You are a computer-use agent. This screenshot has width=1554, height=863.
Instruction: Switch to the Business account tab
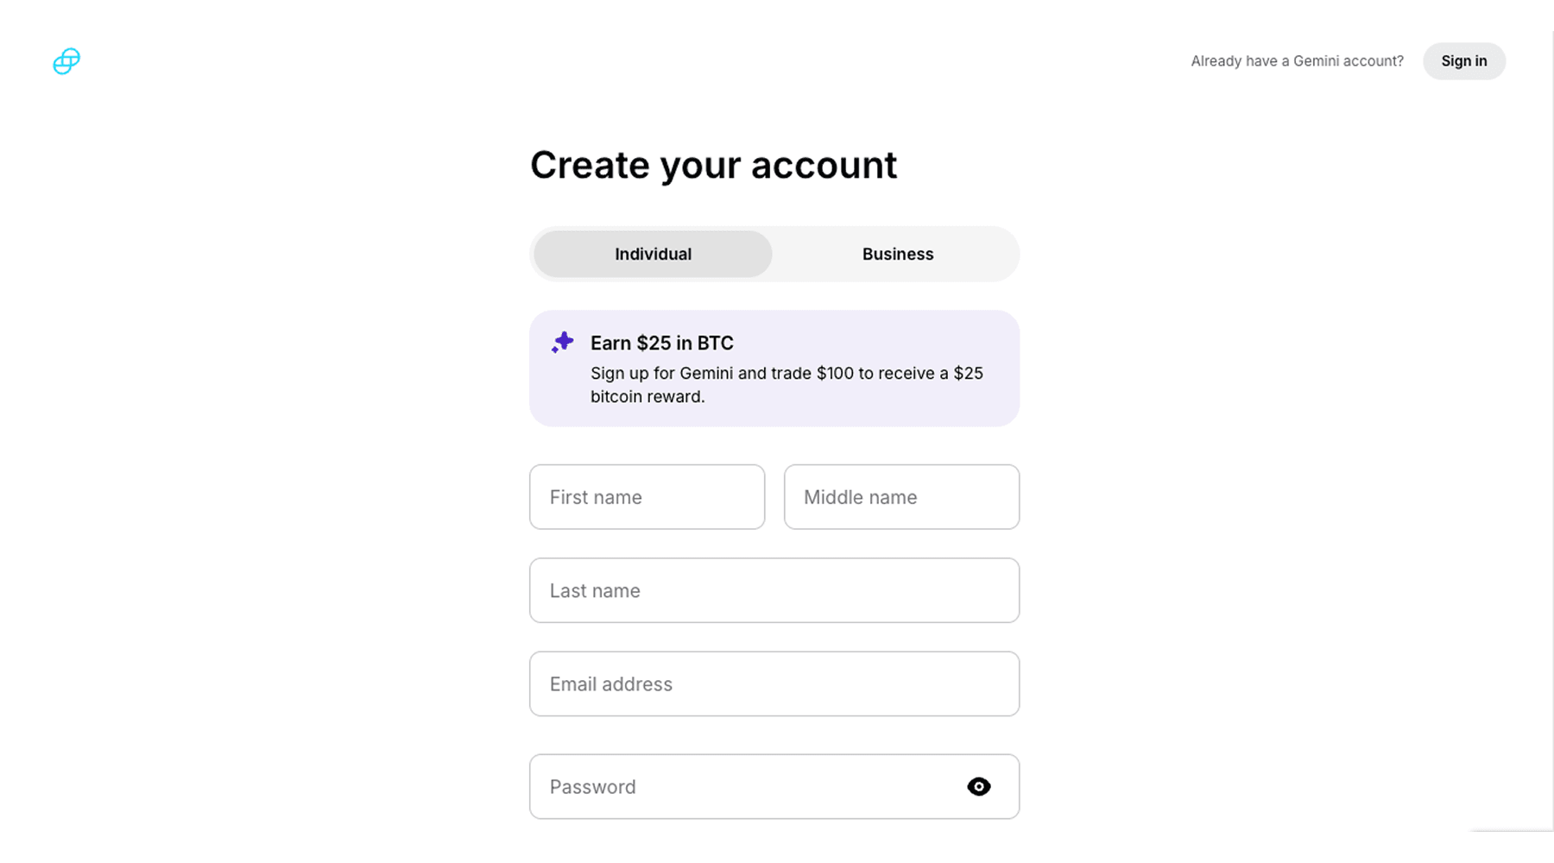click(x=897, y=254)
